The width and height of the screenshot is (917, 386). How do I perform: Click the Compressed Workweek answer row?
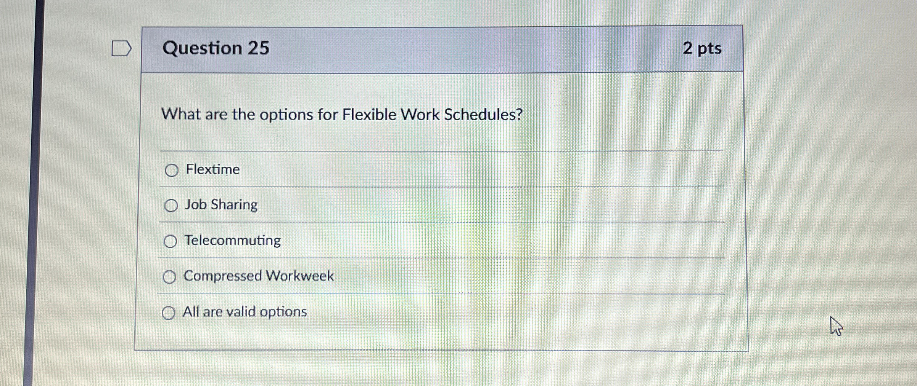click(x=259, y=276)
